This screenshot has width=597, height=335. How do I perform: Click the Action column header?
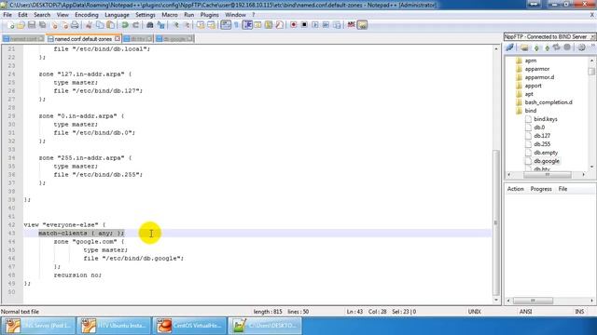pyautogui.click(x=516, y=189)
